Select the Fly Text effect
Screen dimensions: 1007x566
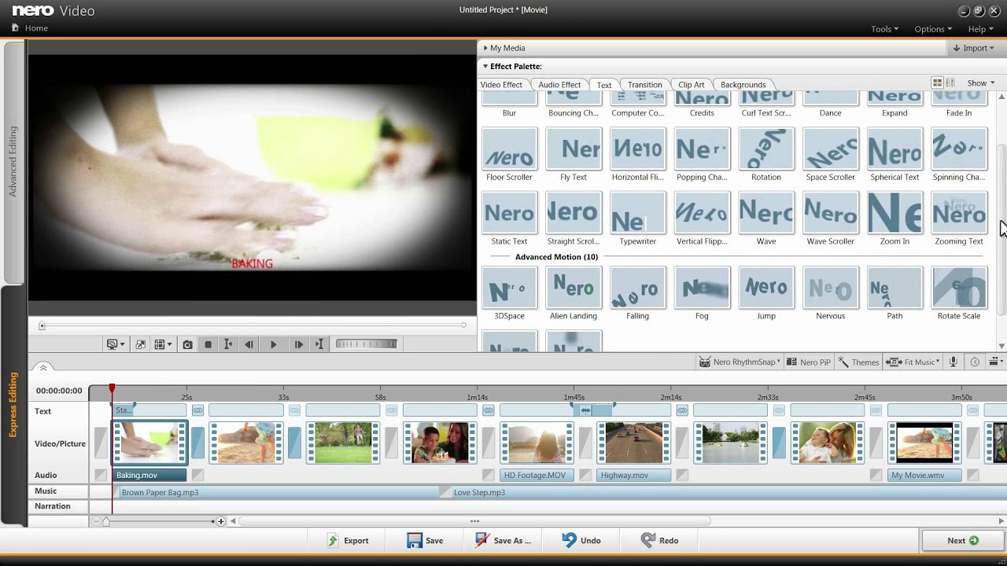(x=574, y=155)
